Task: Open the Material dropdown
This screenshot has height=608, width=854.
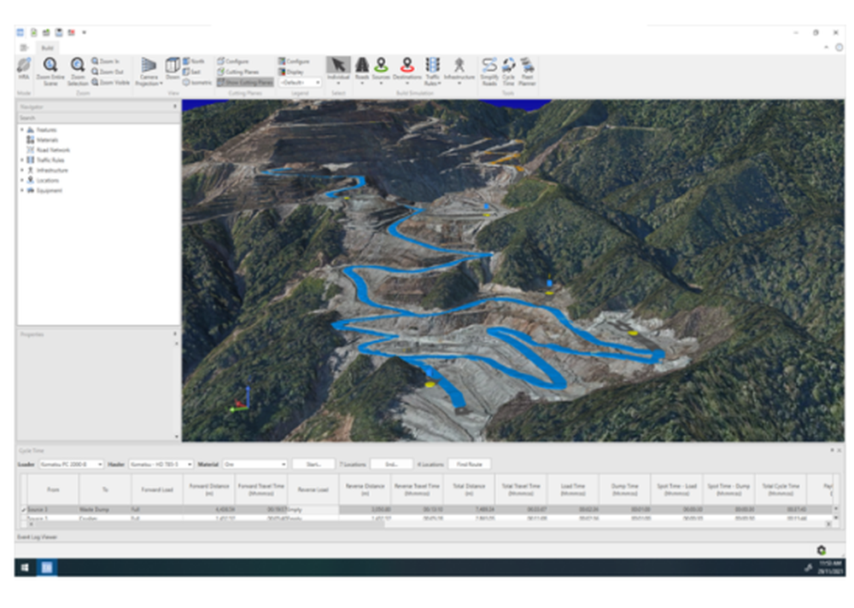Action: tap(254, 465)
